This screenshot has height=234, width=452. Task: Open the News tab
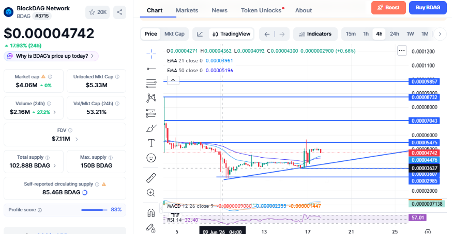tap(220, 10)
